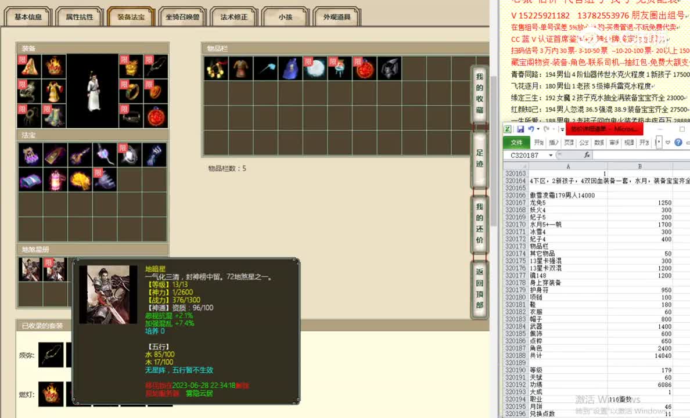Click the orange bracelet equipment icon
690x418 pixels.
(x=156, y=91)
